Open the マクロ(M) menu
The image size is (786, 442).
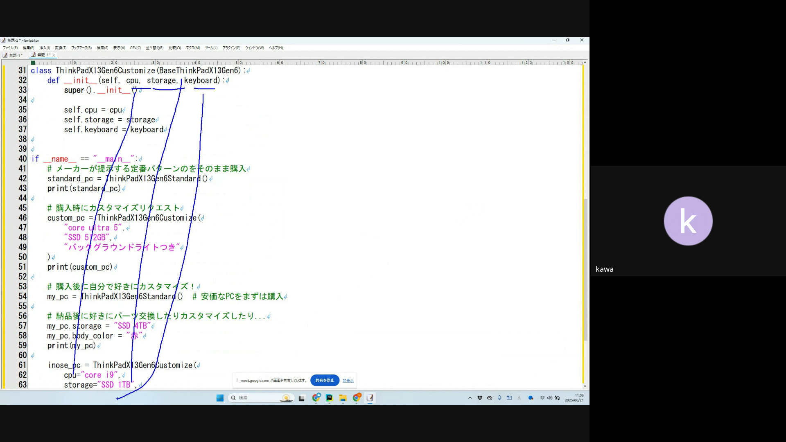193,48
